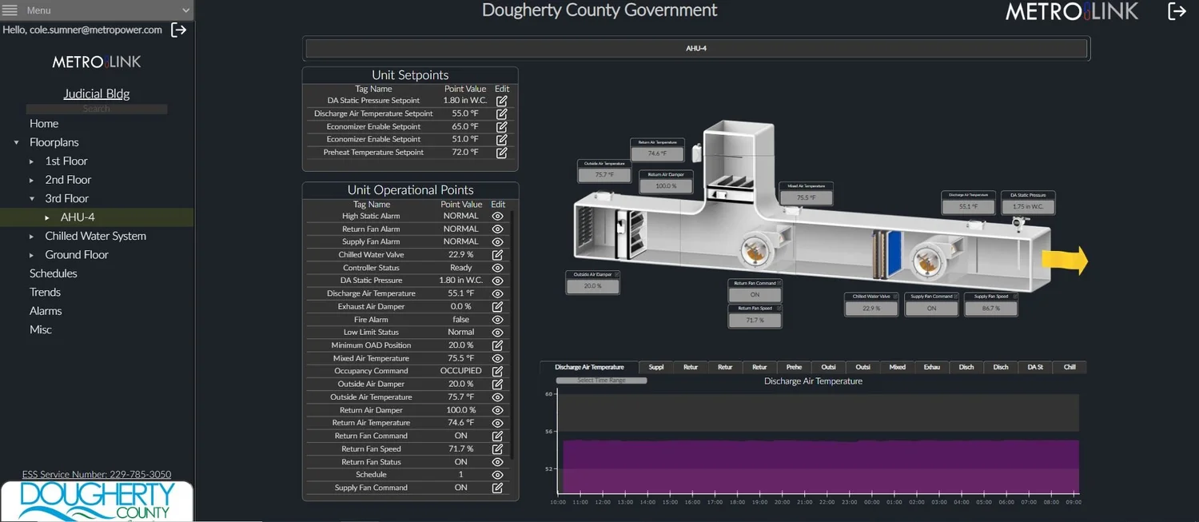Expand the Chilled Water System entry
This screenshot has height=522, width=1199.
[x=30, y=236]
